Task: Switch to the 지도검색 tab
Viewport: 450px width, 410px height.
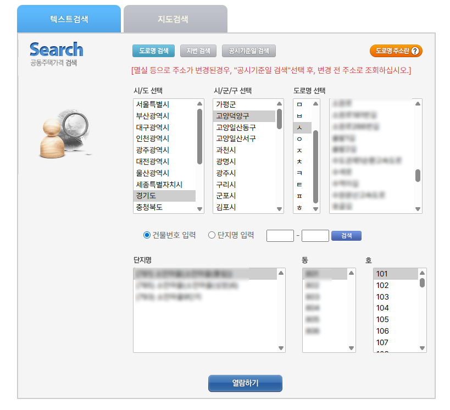Action: (x=173, y=19)
